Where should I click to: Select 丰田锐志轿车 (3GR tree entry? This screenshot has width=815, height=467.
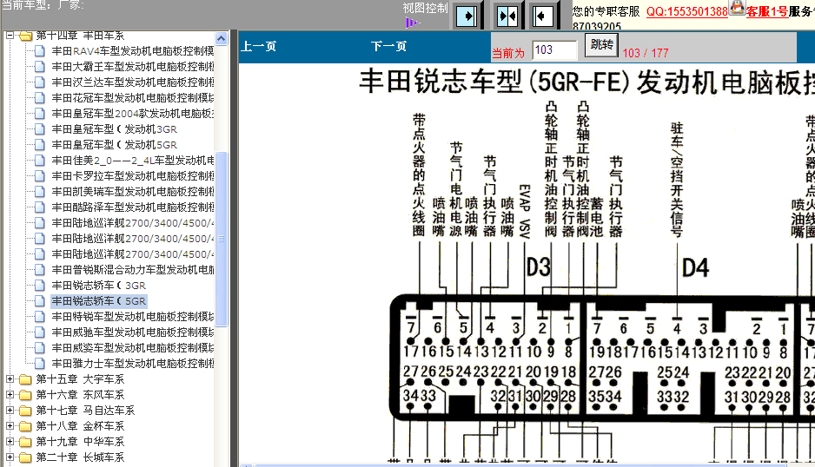click(99, 286)
